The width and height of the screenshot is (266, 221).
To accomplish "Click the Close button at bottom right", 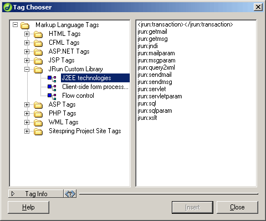I will pyautogui.click(x=237, y=207).
